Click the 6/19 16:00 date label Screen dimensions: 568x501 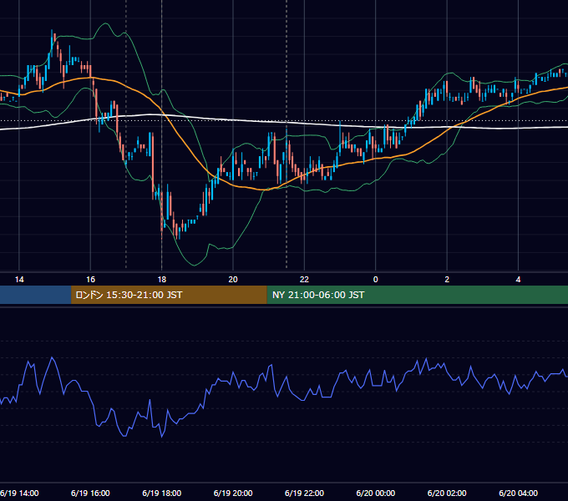pos(90,493)
